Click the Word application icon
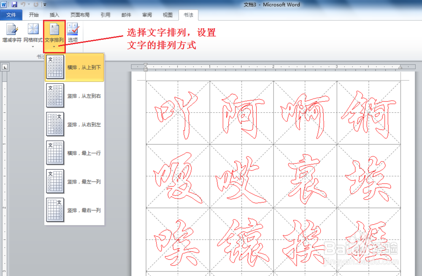 coord(4,4)
